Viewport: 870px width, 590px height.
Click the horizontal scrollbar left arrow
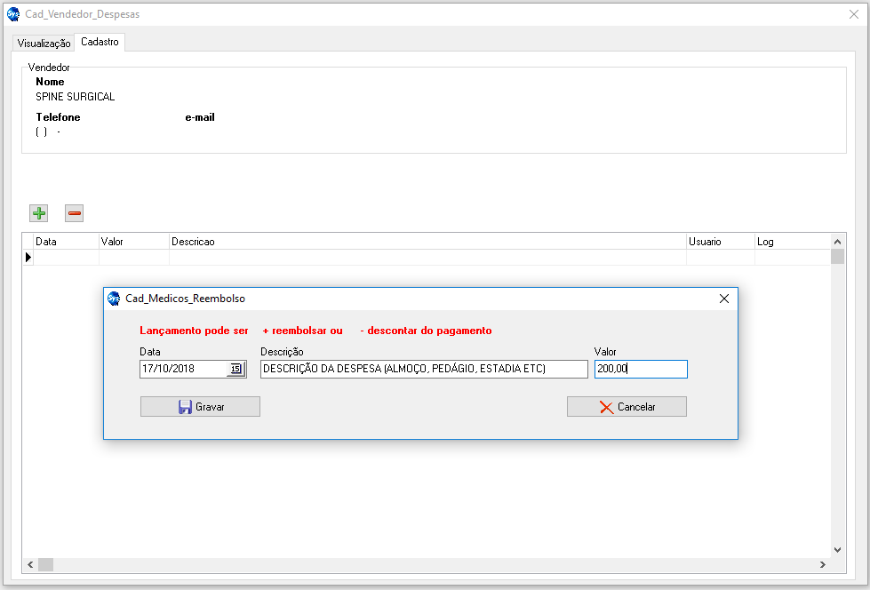coord(29,565)
